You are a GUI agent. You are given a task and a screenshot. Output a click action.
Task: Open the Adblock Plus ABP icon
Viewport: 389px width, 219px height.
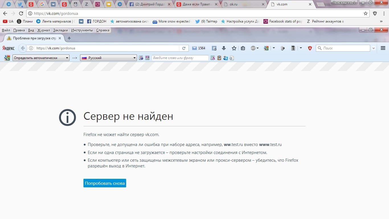[254, 48]
